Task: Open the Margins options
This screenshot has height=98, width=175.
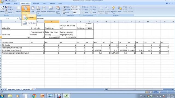Action: (18, 10)
